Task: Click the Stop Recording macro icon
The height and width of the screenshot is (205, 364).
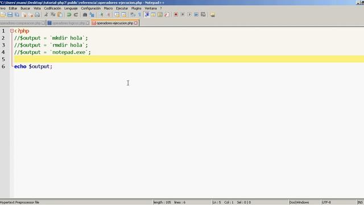Action: click(183, 15)
